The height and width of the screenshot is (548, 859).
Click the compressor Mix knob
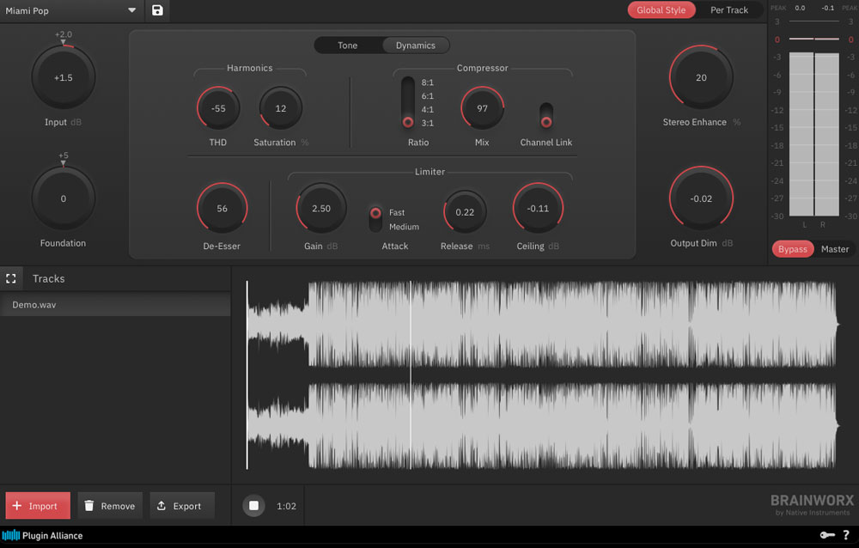[482, 108]
